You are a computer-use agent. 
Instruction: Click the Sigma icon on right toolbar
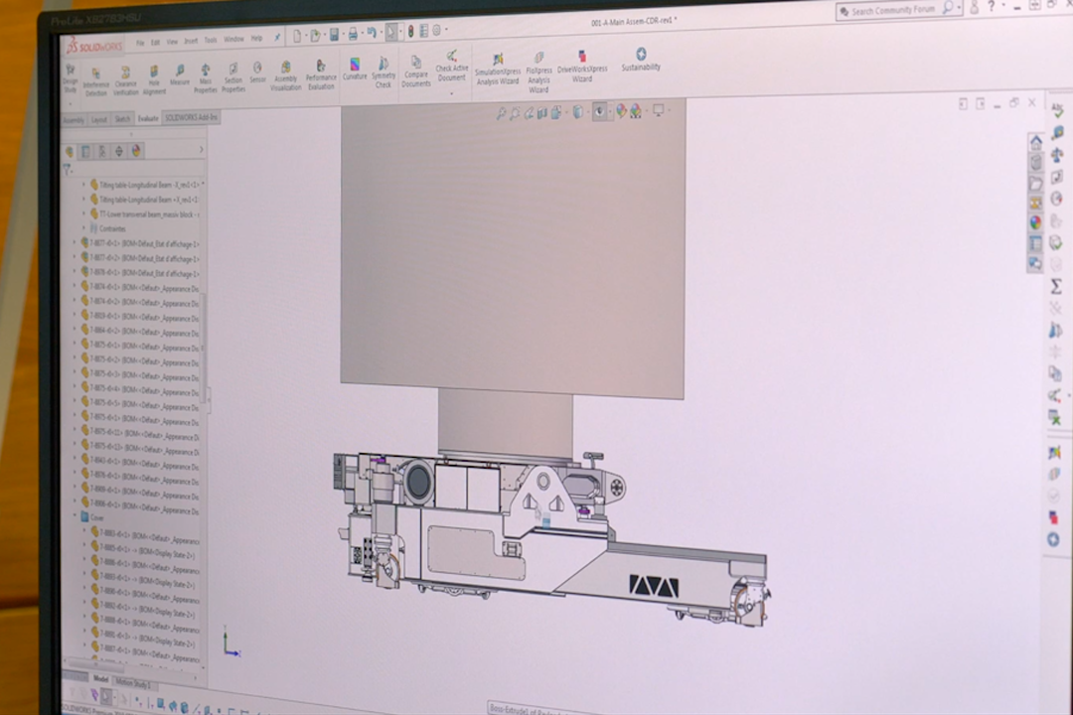1055,286
